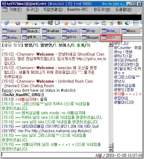Click the #skyirc channel in quit message
The width and height of the screenshot is (144, 159).
pos(84,131)
